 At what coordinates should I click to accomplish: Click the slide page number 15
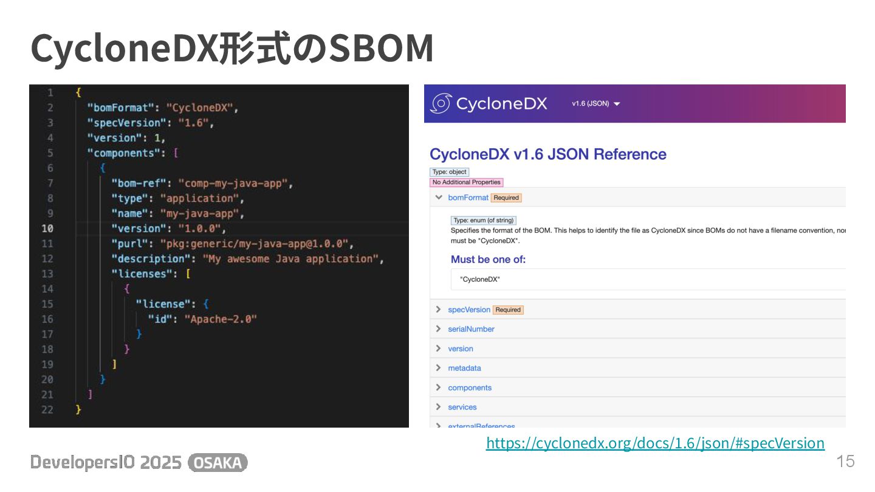tap(845, 461)
